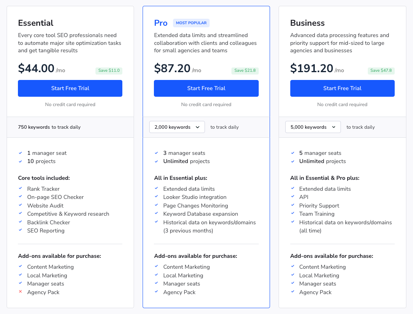The height and width of the screenshot is (314, 413).
Task: Open the 5,000 keywords dropdown in Business
Action: pos(313,127)
